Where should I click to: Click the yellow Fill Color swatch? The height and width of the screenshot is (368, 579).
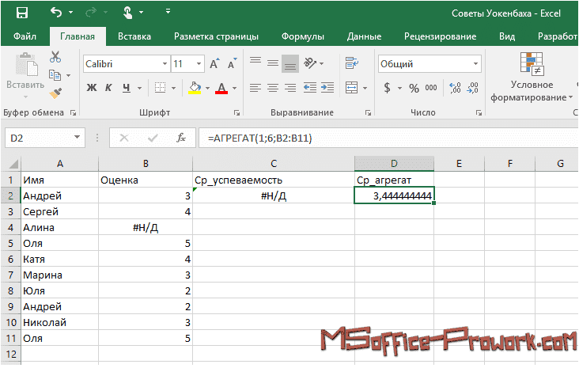(x=195, y=88)
